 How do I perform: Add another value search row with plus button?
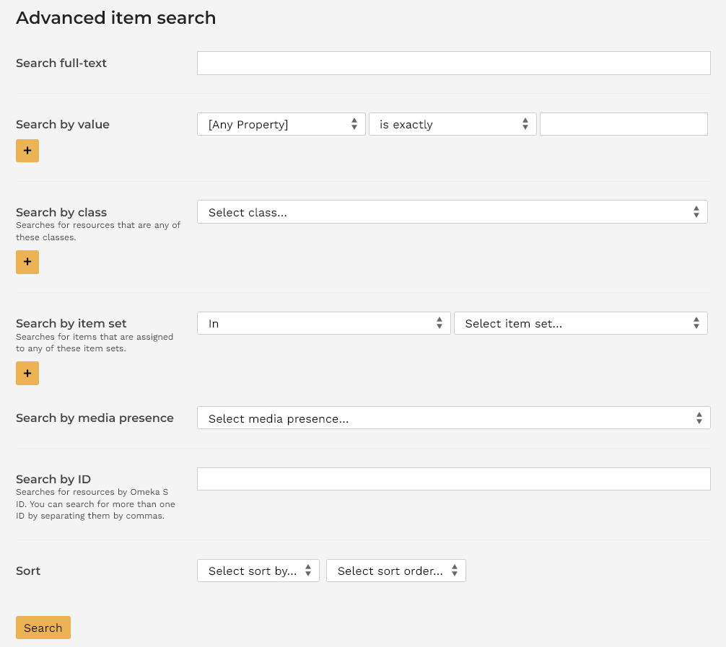tap(27, 151)
